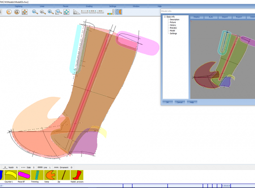Select Model in Model info tree
255x188 pixels.
click(x=172, y=30)
